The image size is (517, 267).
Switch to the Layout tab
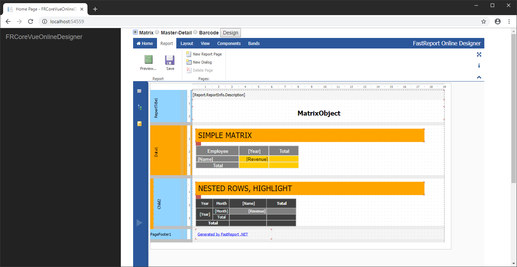pos(187,44)
